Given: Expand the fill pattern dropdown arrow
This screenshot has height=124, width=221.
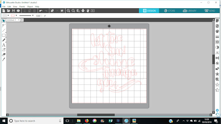Looking at the screenshot, I should pyautogui.click(x=8, y=15).
